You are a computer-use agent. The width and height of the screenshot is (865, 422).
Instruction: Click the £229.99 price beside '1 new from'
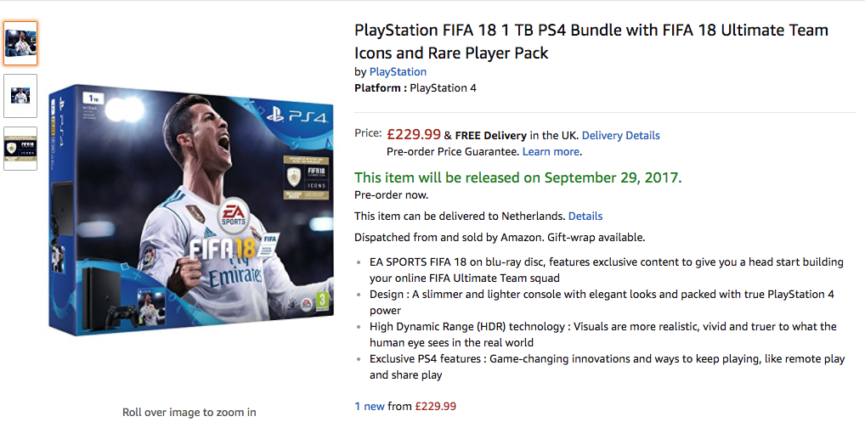(x=436, y=406)
